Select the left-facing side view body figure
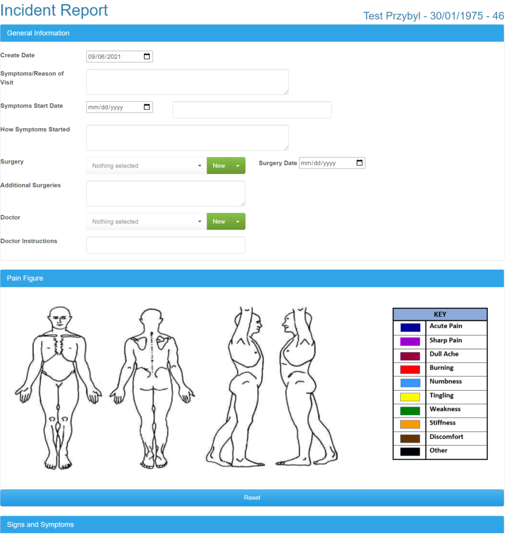 [306, 386]
